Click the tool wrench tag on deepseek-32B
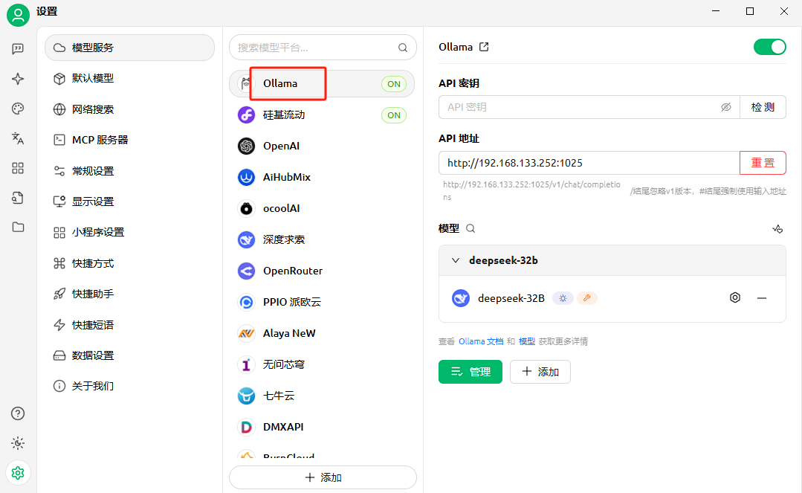This screenshot has height=493, width=802. (586, 298)
